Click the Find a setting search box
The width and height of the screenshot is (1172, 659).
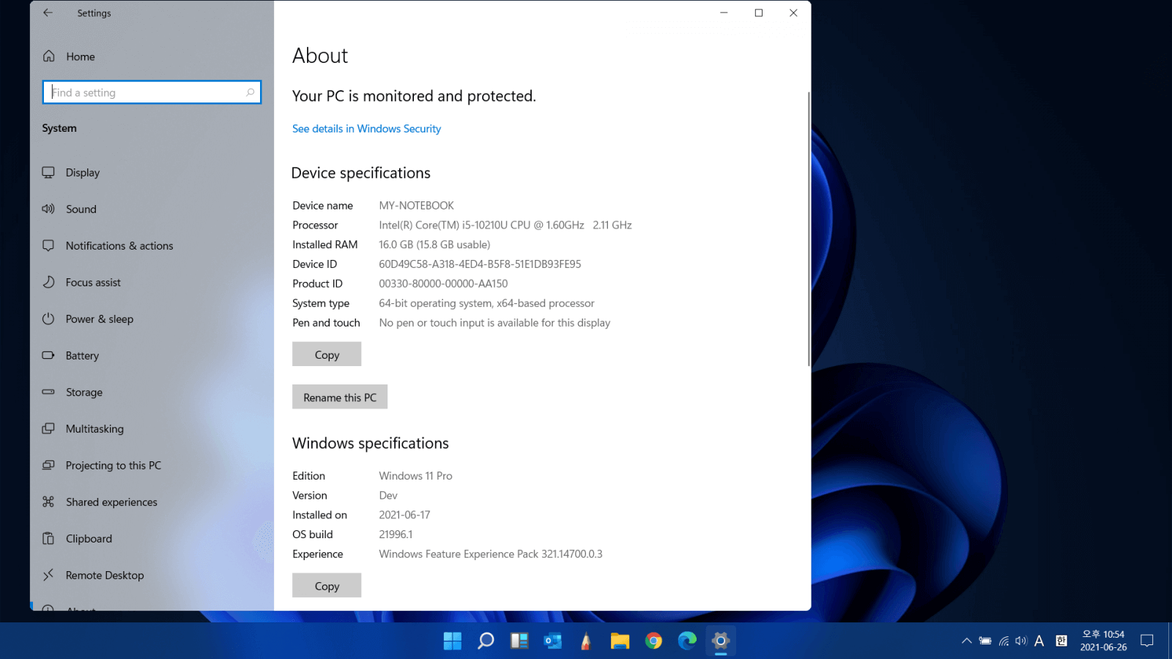click(x=152, y=92)
